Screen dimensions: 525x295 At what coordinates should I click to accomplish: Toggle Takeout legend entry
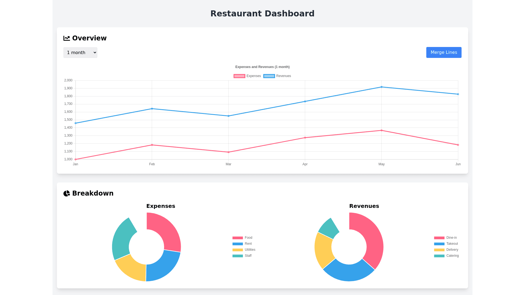(x=446, y=244)
